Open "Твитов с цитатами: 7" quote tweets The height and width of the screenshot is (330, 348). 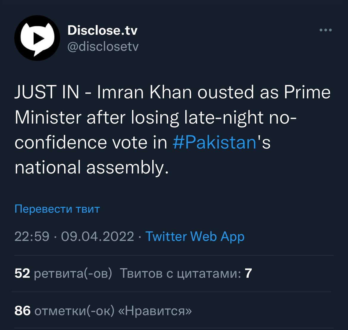coord(186,273)
